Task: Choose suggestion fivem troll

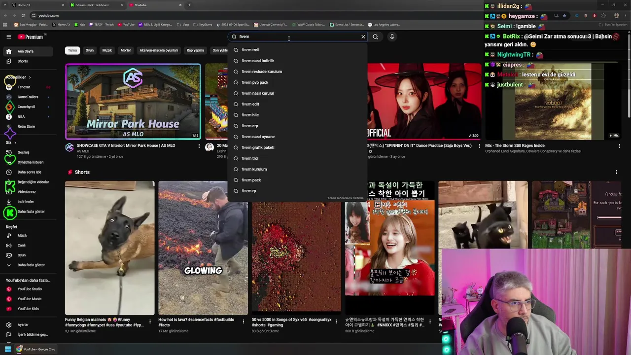Action: click(298, 50)
